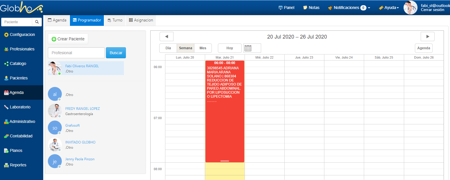Click the patient search magnifier icon
Viewport: 450px width, 180px height.
[37, 22]
